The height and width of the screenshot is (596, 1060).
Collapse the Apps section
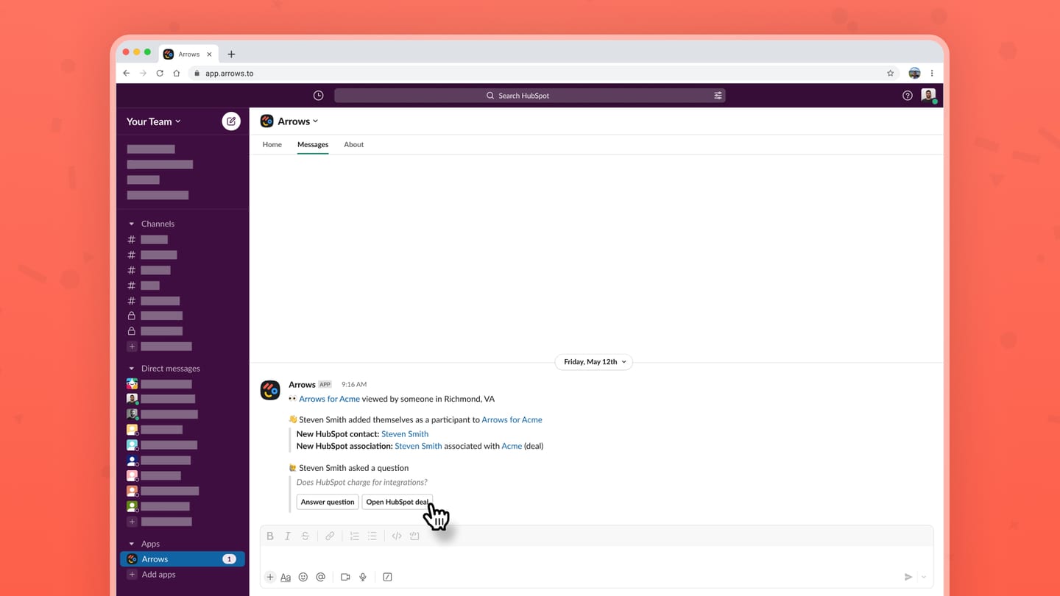click(132, 544)
